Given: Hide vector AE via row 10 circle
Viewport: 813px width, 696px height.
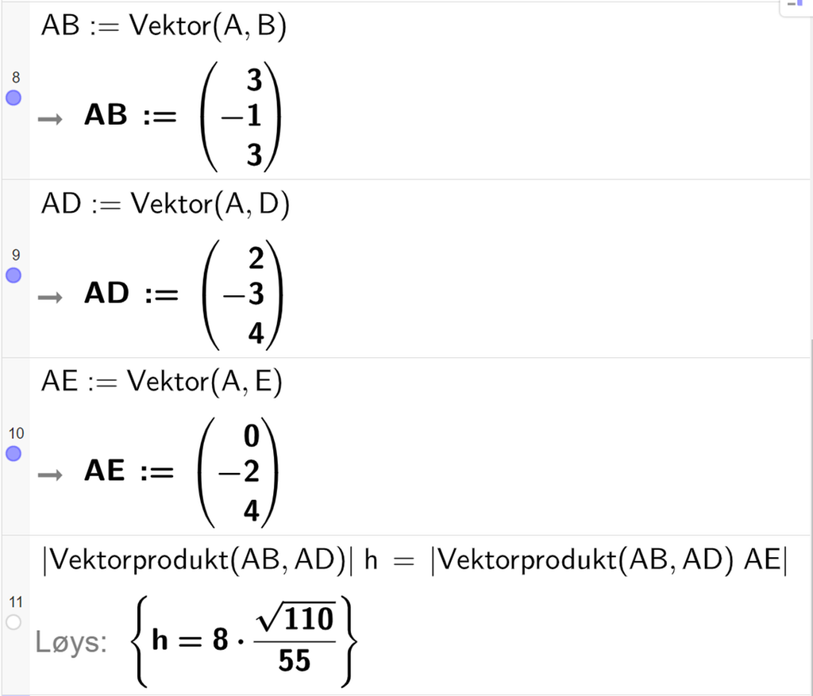Looking at the screenshot, I should (x=14, y=453).
